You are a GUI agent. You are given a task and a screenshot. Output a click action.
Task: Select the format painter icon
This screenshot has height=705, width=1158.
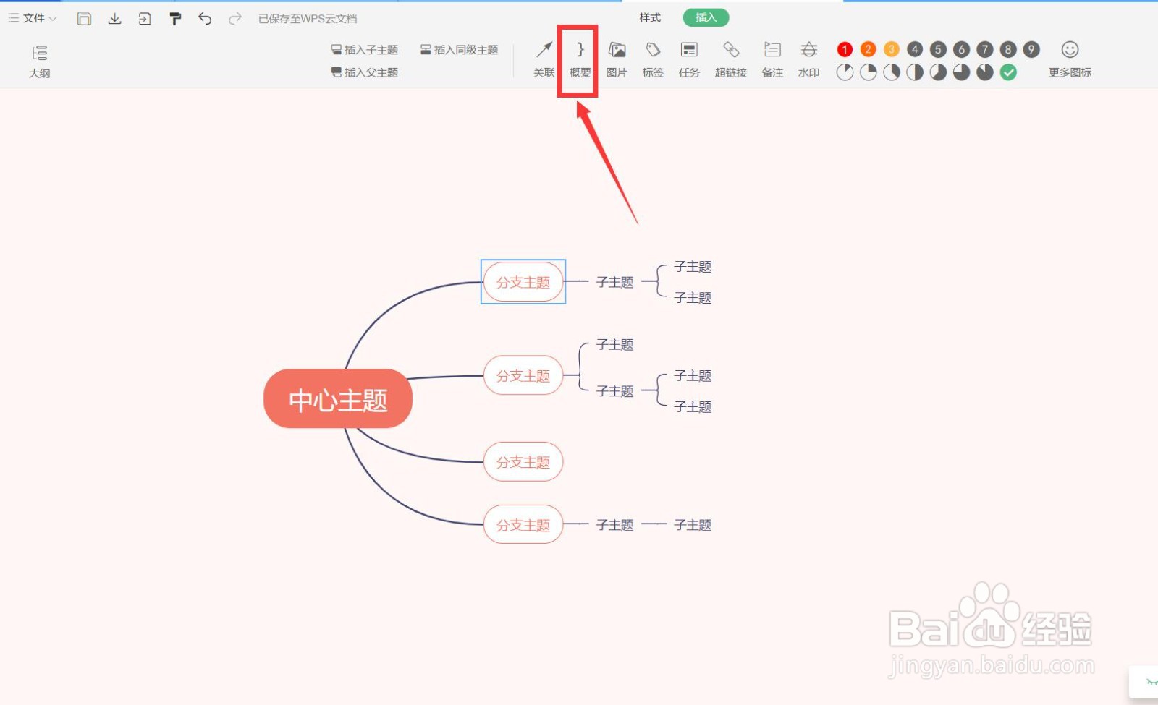coord(175,19)
